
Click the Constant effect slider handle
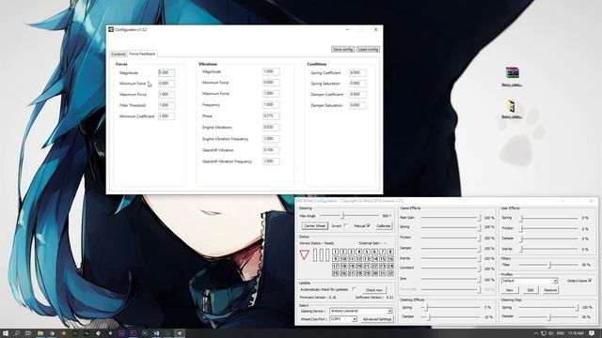coord(479,269)
